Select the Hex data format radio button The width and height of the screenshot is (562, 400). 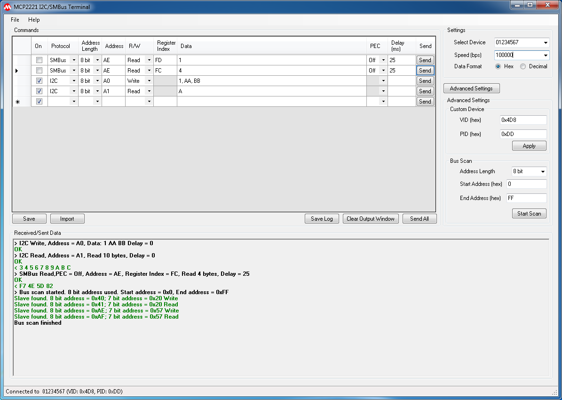(x=498, y=66)
